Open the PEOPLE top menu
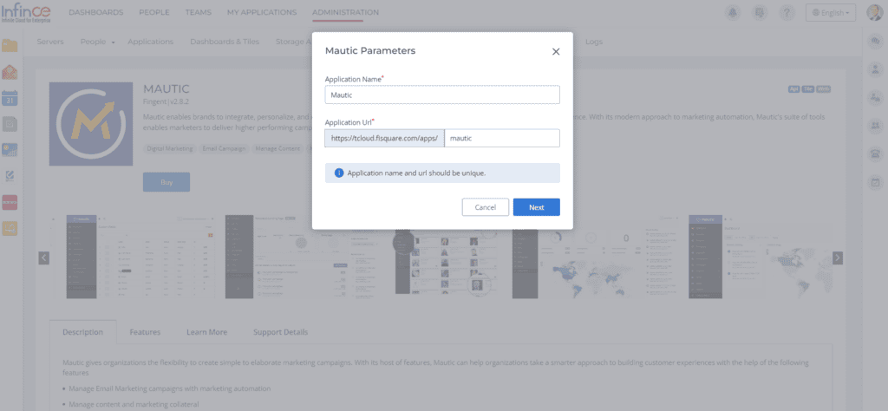The height and width of the screenshot is (411, 888). point(154,12)
